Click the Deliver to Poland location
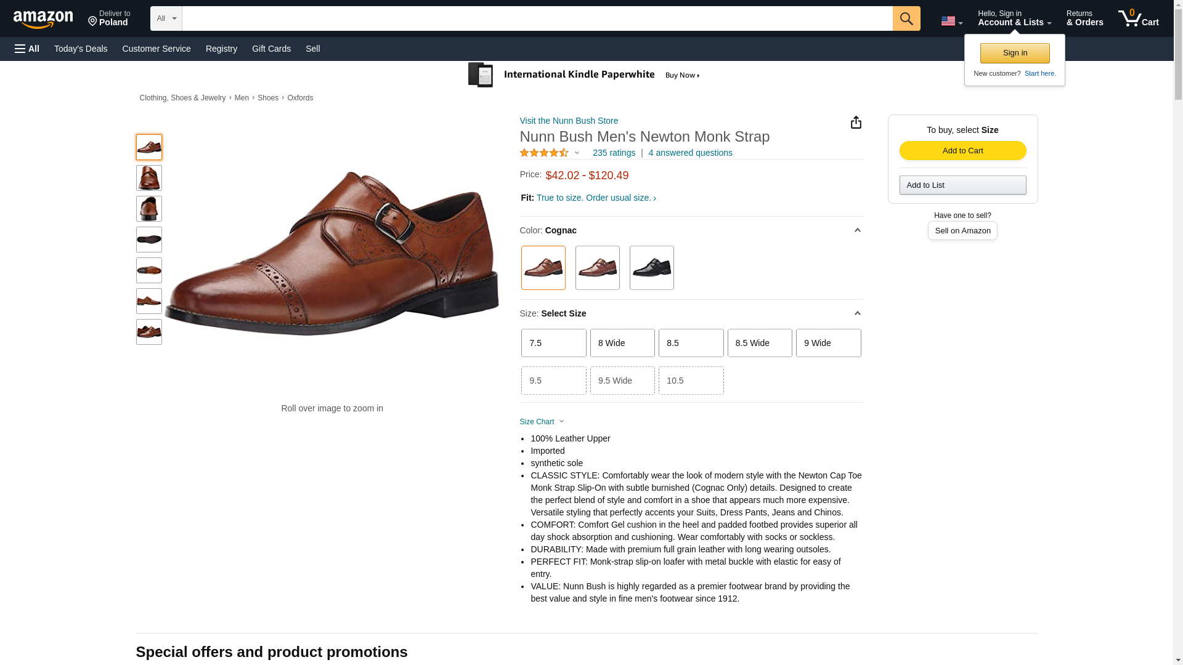This screenshot has height=665, width=1183. tap(109, 18)
